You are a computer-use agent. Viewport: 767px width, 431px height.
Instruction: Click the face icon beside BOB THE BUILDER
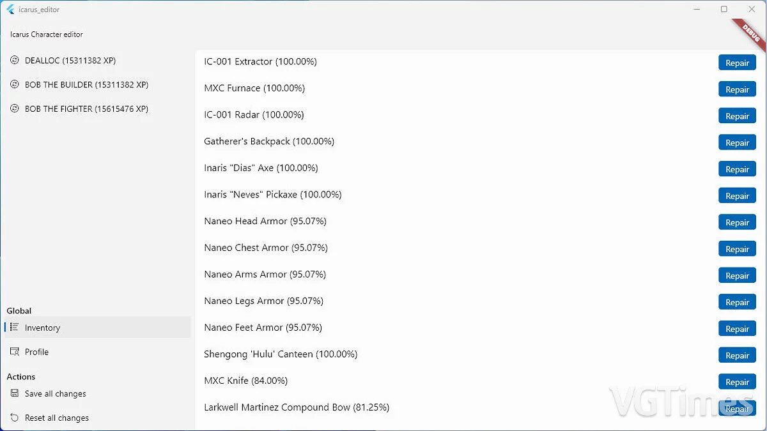coord(14,85)
